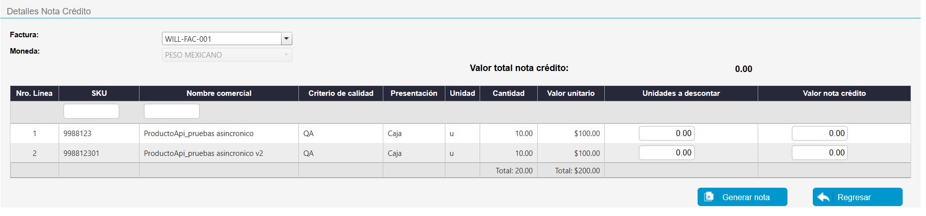Click the WILL-FAC-001 invoice combo box
The image size is (926, 216).
click(222, 39)
